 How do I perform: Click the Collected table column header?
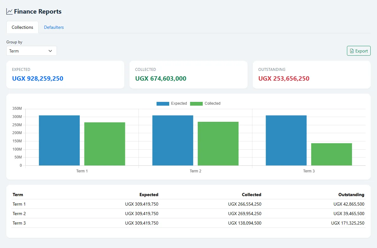pos(251,195)
